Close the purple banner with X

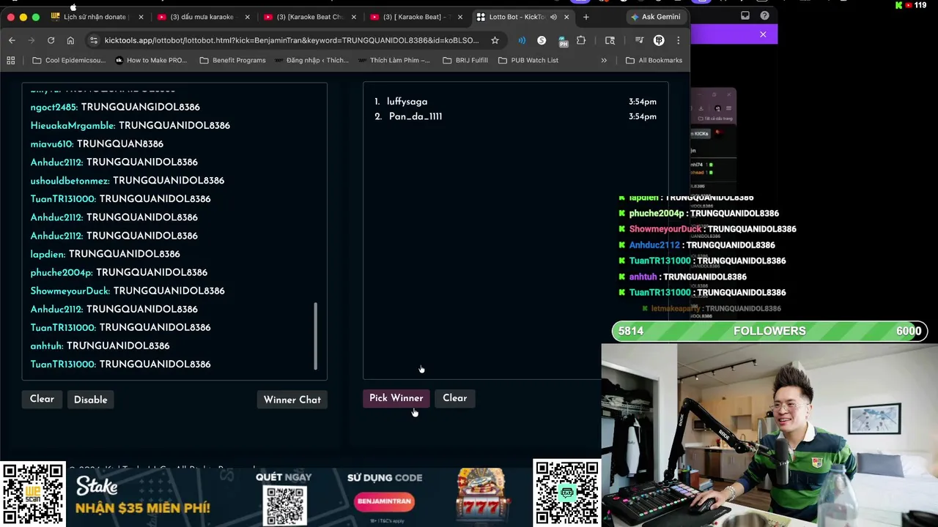point(763,34)
